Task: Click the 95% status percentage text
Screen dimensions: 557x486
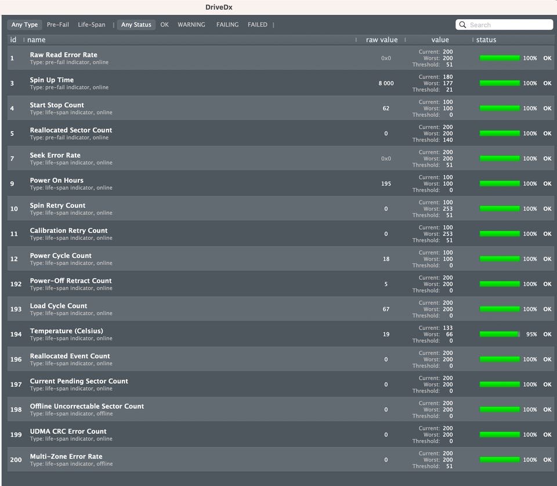Action: point(531,334)
